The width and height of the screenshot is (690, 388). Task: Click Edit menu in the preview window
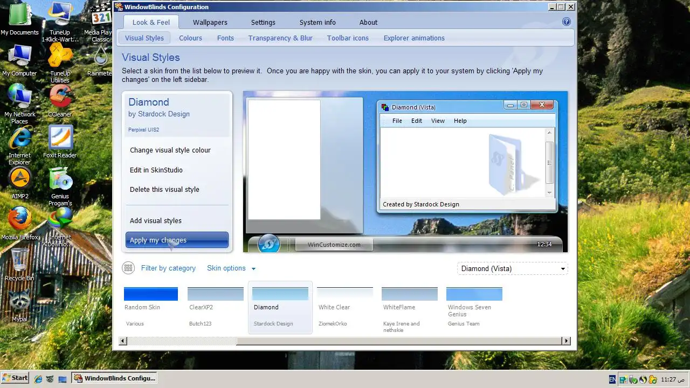(417, 121)
